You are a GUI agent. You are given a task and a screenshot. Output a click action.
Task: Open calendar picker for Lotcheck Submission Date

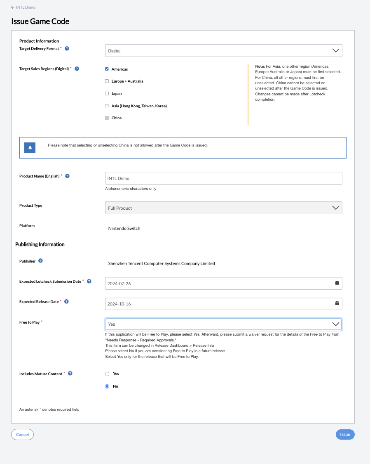(x=337, y=283)
